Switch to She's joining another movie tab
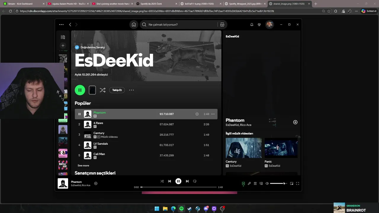Screen dimensions: 379x213 click(113, 4)
